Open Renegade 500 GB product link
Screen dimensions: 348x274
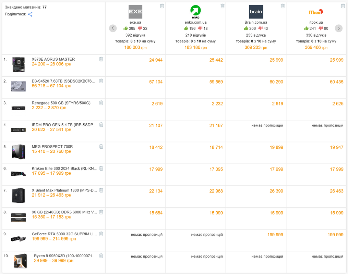[x=61, y=103]
